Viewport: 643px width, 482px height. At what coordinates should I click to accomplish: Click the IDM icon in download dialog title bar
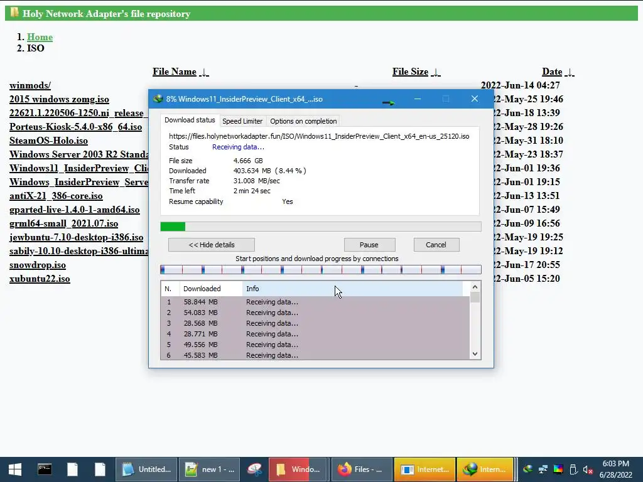[x=158, y=99]
